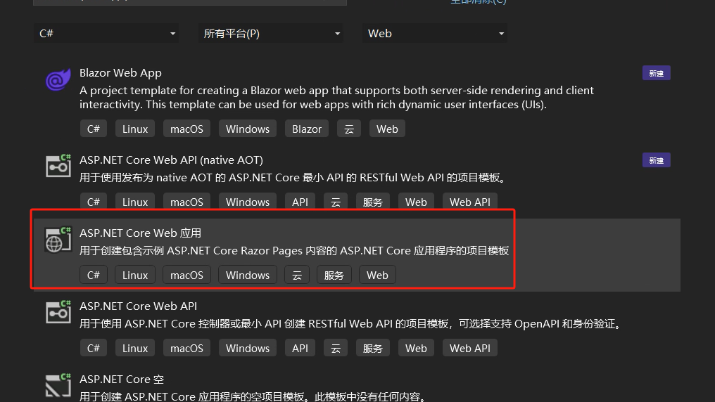Viewport: 715px width, 402px height.
Task: Click the ASP.NET Core Web API (native AOT) icon
Action: (58, 166)
